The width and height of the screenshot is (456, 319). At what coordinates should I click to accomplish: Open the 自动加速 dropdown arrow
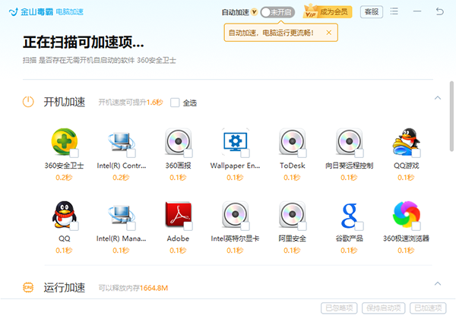255,12
